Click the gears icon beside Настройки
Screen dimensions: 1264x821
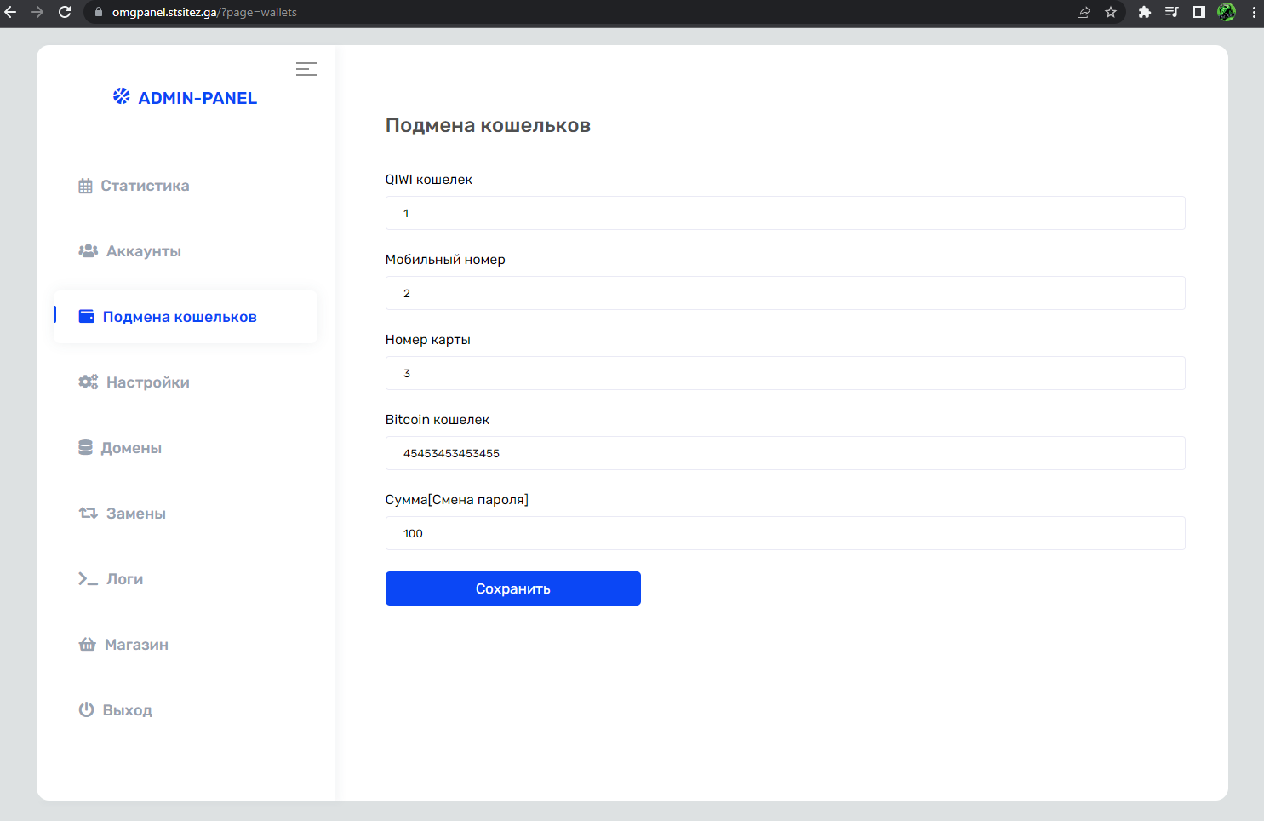pos(88,382)
